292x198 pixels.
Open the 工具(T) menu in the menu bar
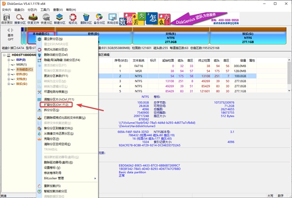point(45,9)
